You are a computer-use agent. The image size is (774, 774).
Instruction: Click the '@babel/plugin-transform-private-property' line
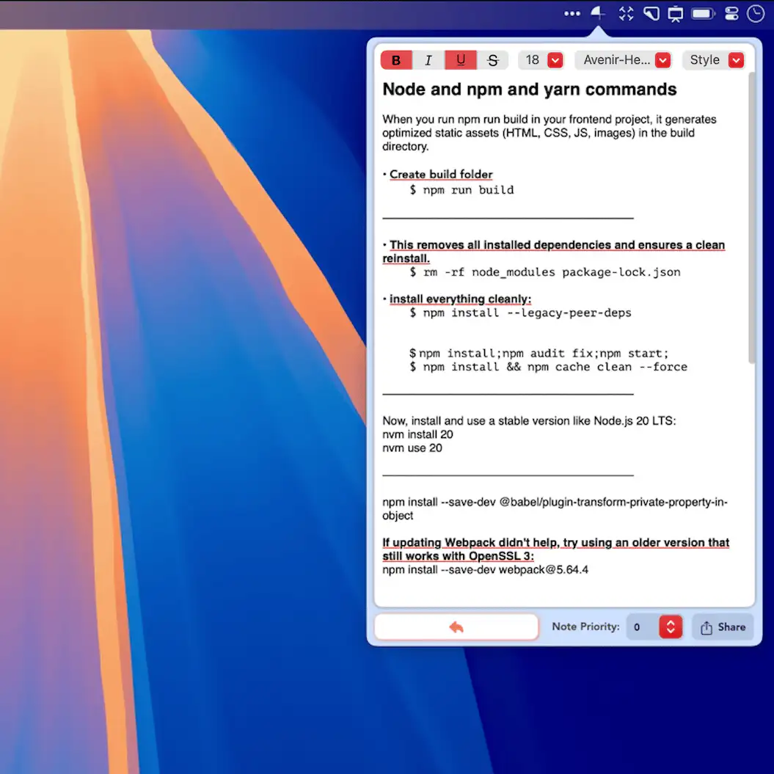click(x=555, y=508)
